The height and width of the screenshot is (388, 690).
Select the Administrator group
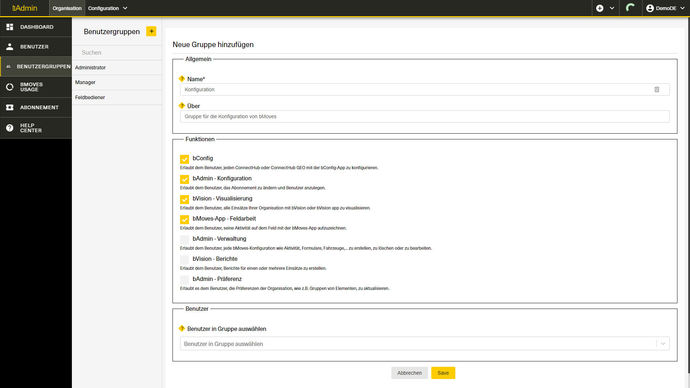click(x=117, y=68)
